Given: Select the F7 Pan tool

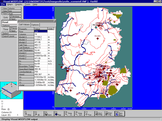Looking at the screenshot, I should 90,114.
